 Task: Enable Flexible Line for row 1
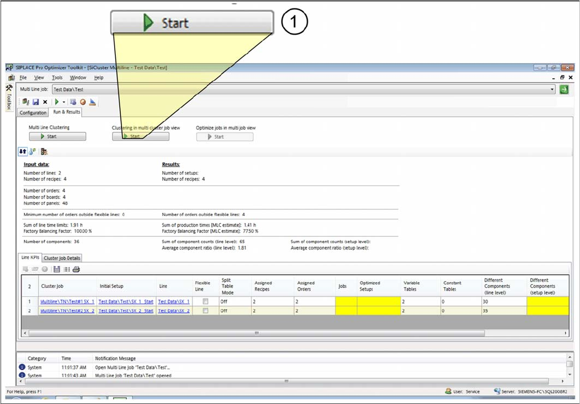coord(205,301)
